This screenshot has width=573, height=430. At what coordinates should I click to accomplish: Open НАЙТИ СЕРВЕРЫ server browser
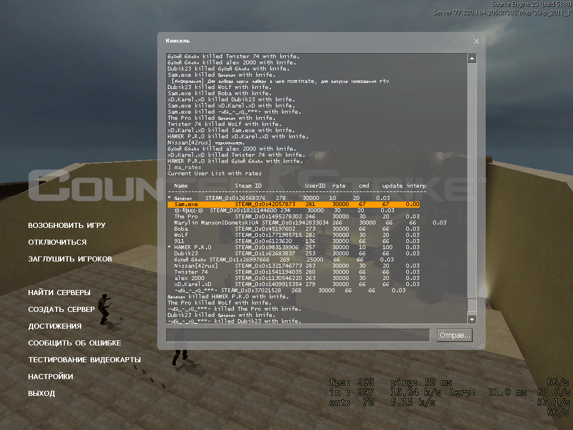click(x=59, y=292)
